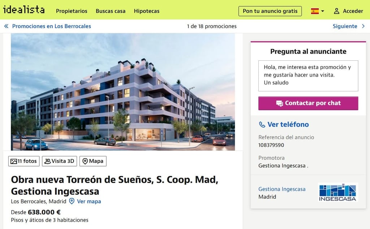
Task: Click the user profile icon beside Acceder
Action: pos(336,11)
